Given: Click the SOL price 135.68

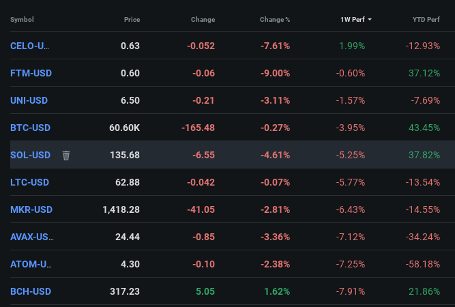Looking at the screenshot, I should tap(125, 155).
